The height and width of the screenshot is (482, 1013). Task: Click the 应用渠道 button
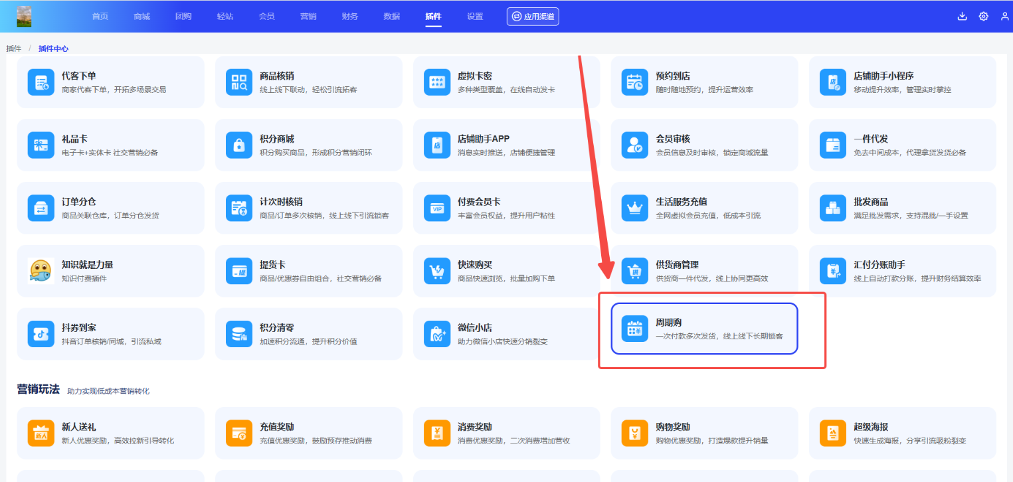533,17
